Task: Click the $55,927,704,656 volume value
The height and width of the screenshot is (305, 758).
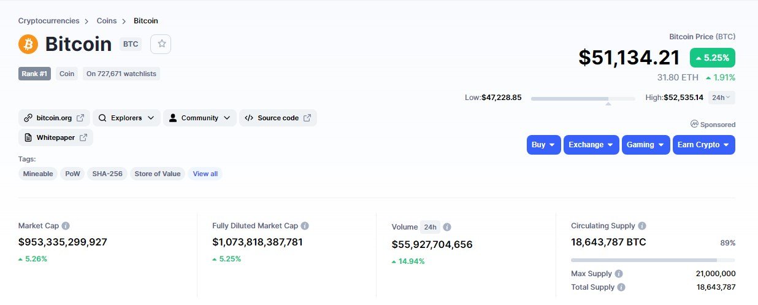Action: click(x=432, y=244)
